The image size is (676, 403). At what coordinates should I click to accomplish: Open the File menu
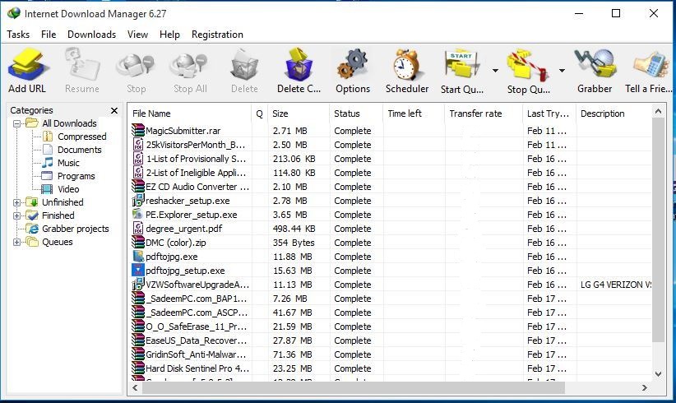pos(49,35)
